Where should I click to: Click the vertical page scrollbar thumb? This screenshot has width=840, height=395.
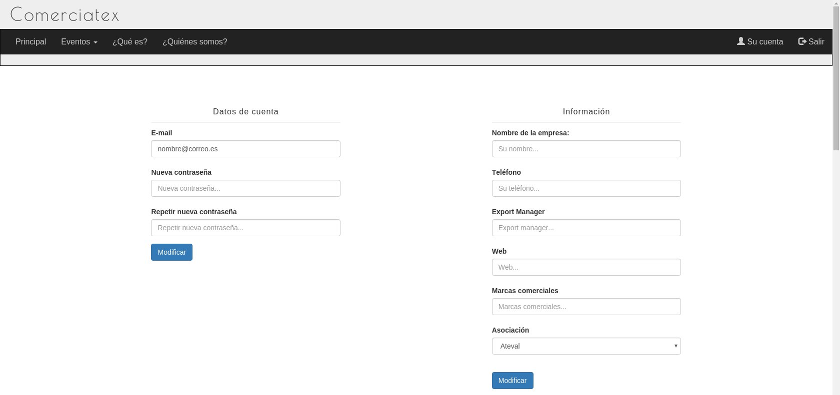(836, 75)
